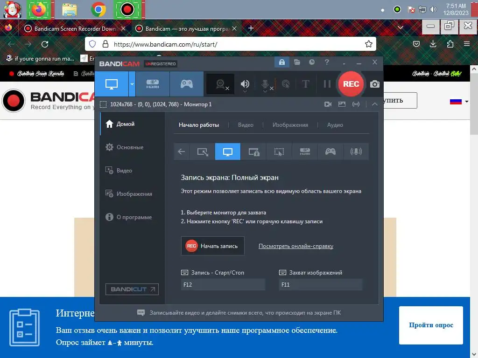Open BANDICUT link button
This screenshot has width=478, height=358.
132,289
